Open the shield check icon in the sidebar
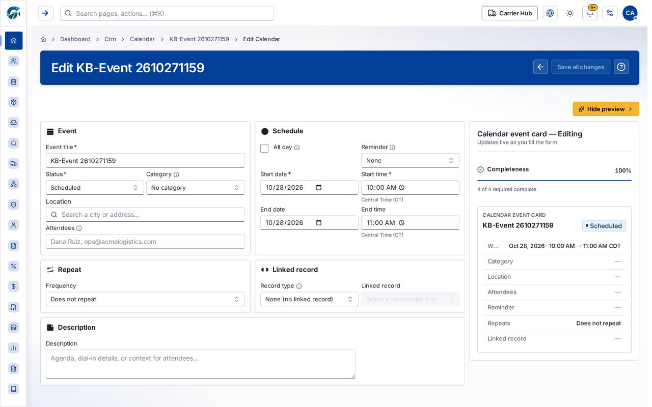 [14, 205]
